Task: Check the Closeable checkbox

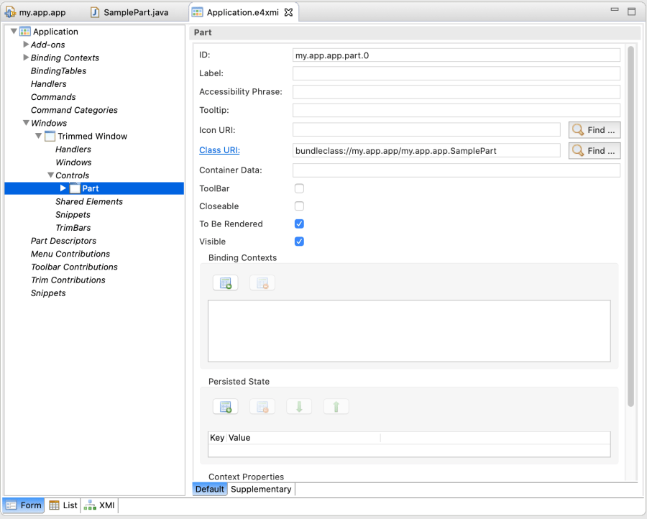Action: click(x=299, y=206)
